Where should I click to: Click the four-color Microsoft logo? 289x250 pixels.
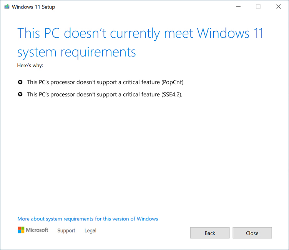tap(21, 230)
